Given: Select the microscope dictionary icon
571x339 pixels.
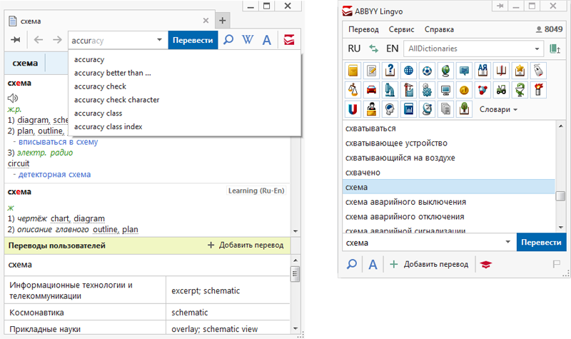Looking at the screenshot, I should click(x=390, y=90).
